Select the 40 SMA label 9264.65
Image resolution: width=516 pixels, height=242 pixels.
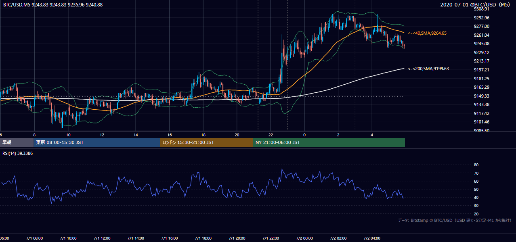pos(427,33)
